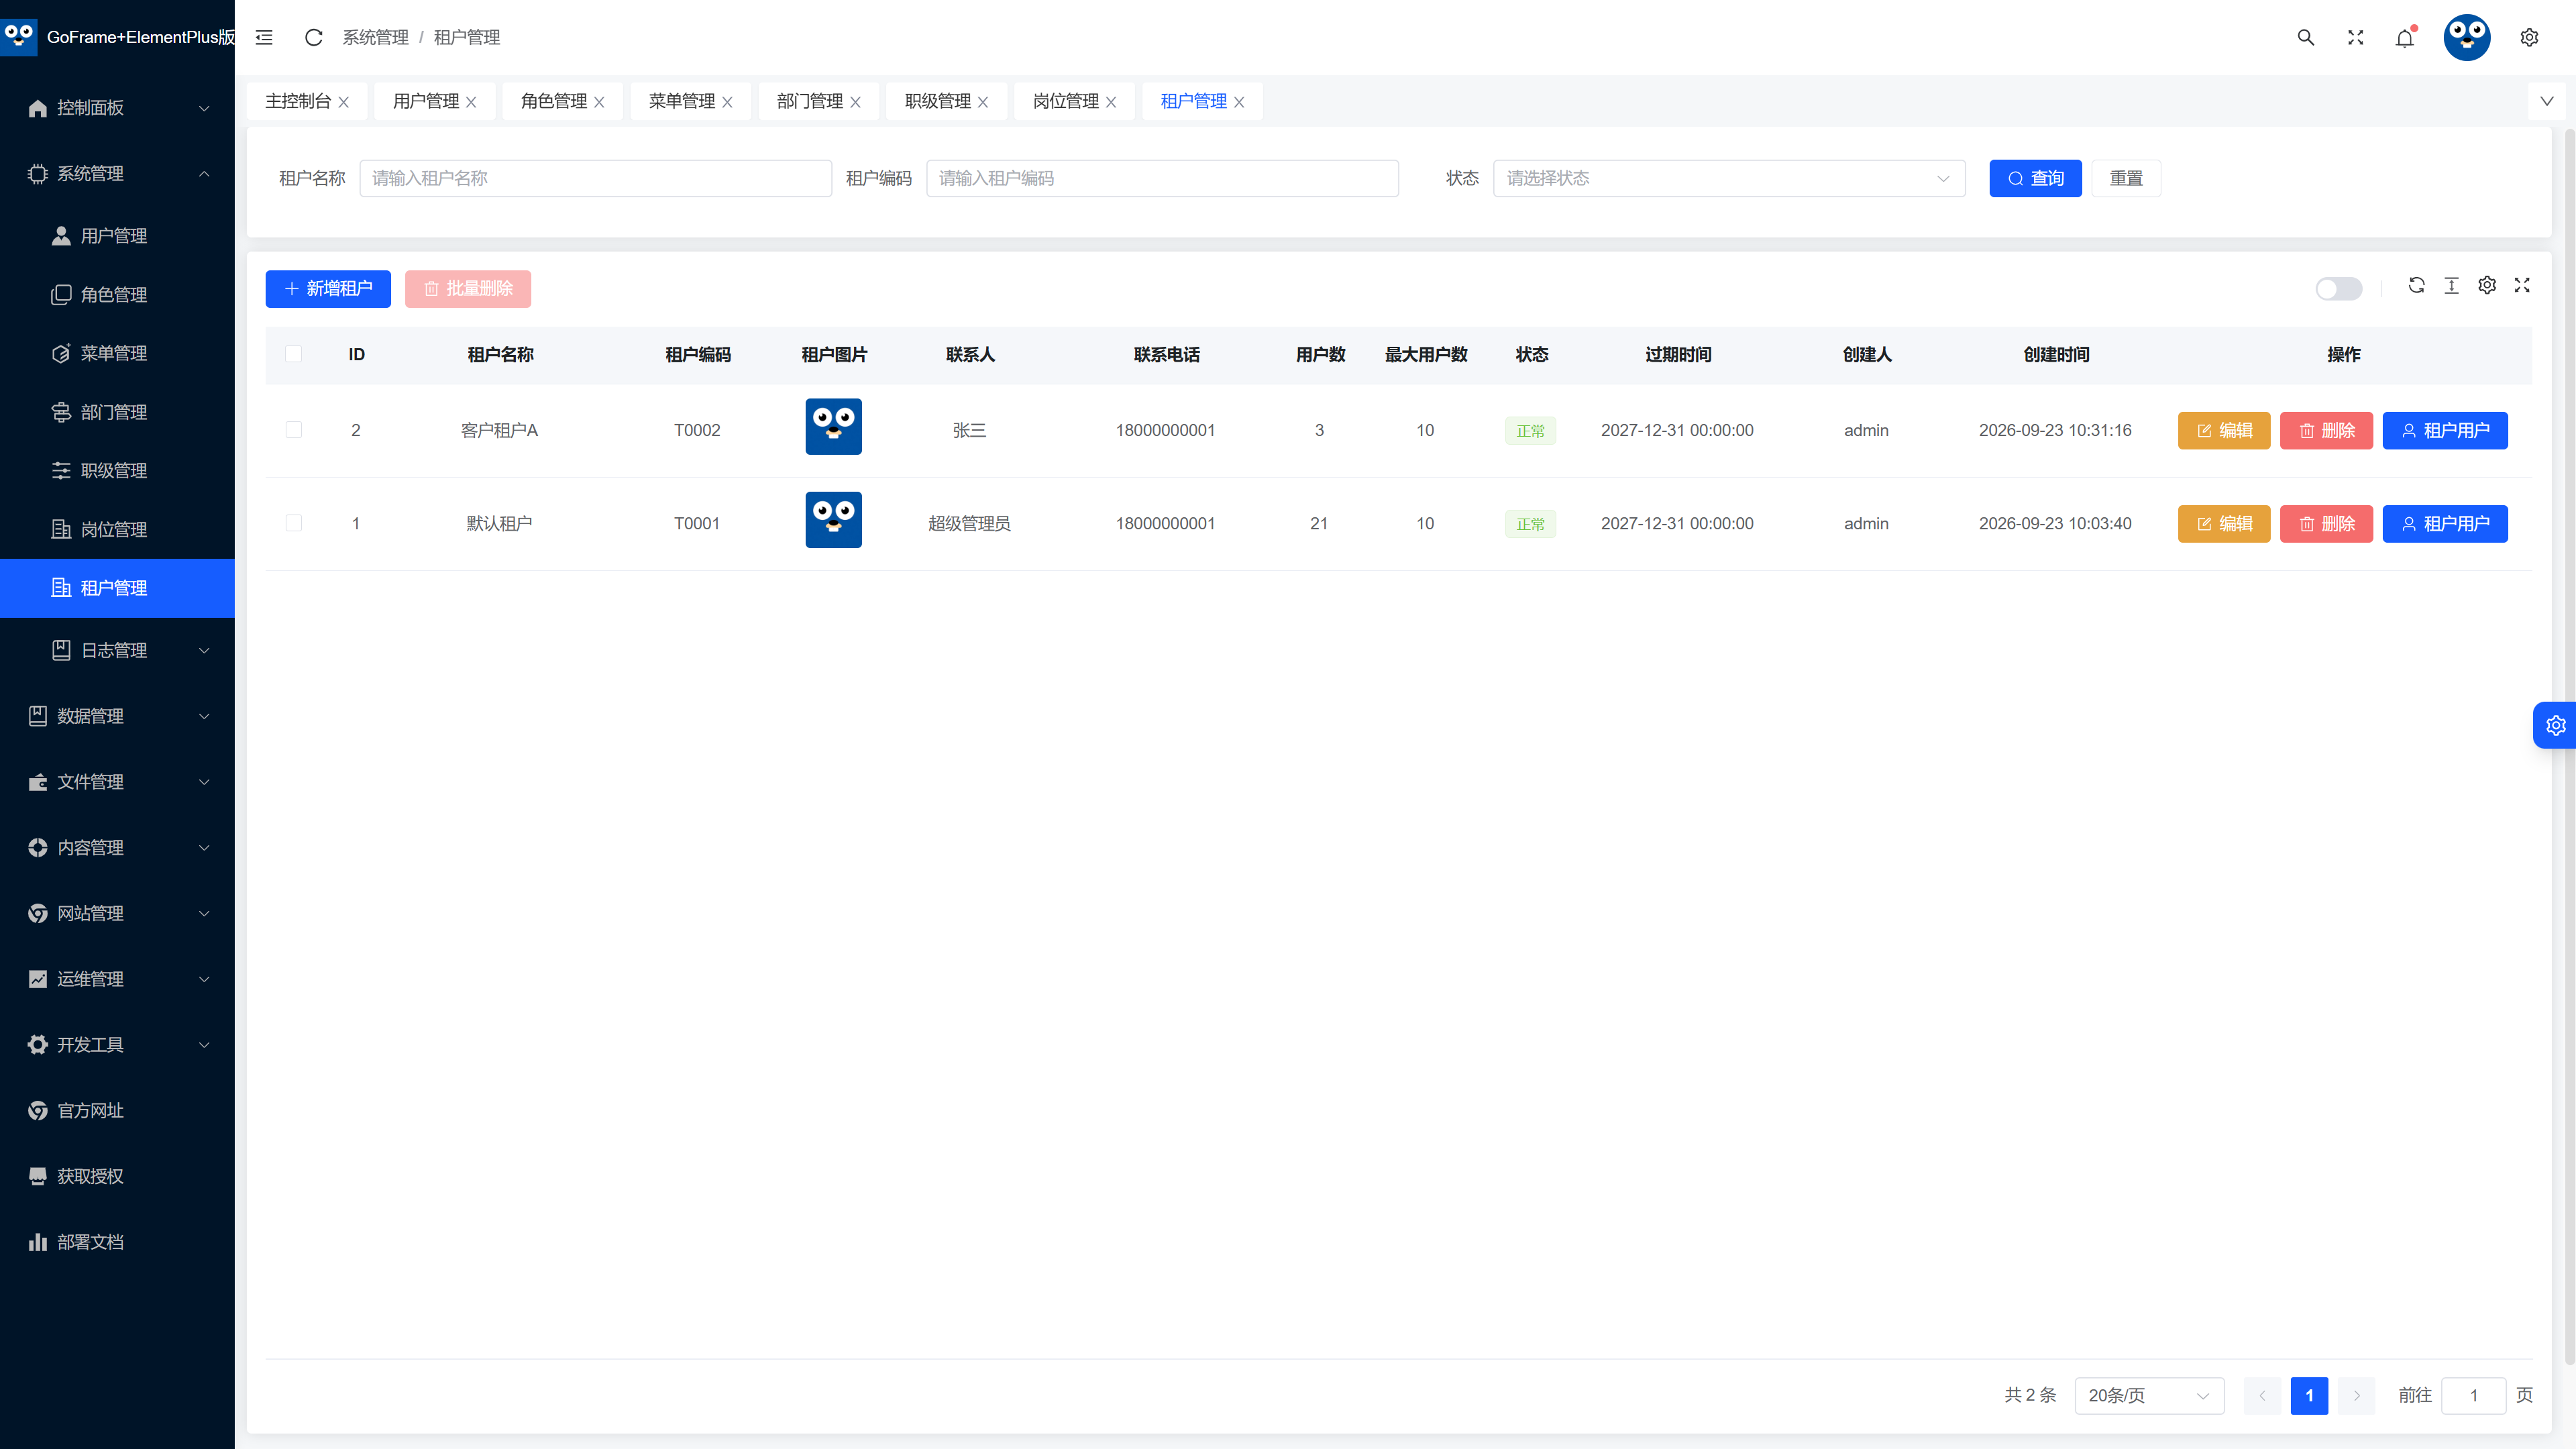This screenshot has height=1449, width=2576.
Task: Click 编辑 for 默认租户 row
Action: (x=2224, y=524)
